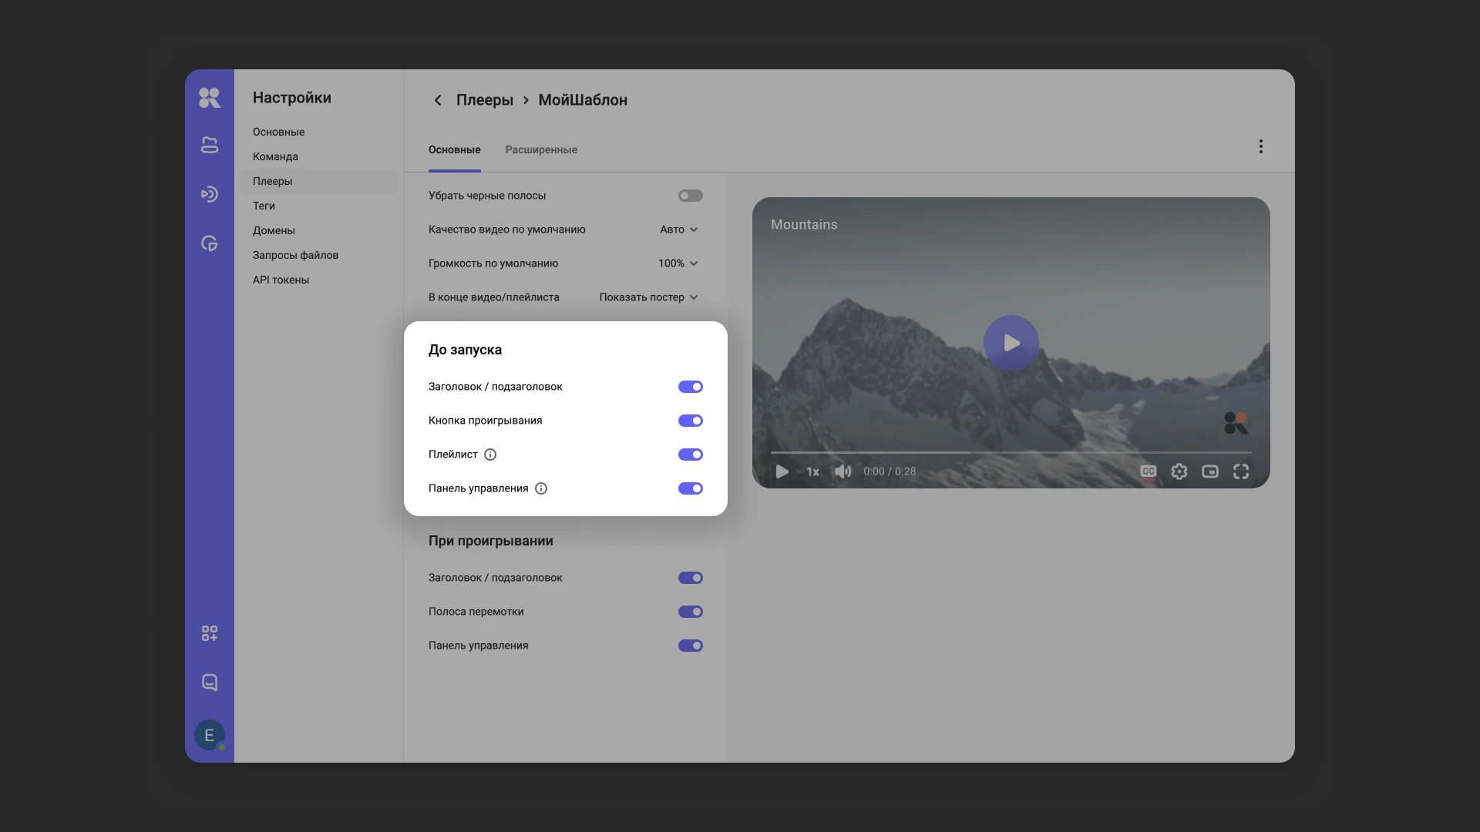
Task: Select Домены in the settings menu
Action: pos(274,230)
